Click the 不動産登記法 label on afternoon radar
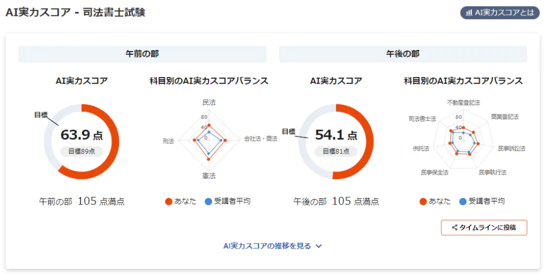 [463, 102]
